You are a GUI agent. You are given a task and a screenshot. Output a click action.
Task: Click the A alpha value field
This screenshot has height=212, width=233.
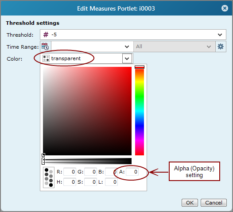click(x=132, y=172)
